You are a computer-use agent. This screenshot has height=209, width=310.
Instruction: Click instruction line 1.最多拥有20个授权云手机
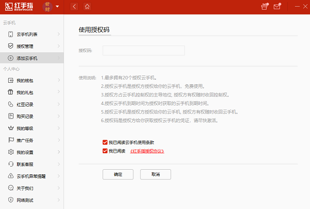[x=129, y=78]
